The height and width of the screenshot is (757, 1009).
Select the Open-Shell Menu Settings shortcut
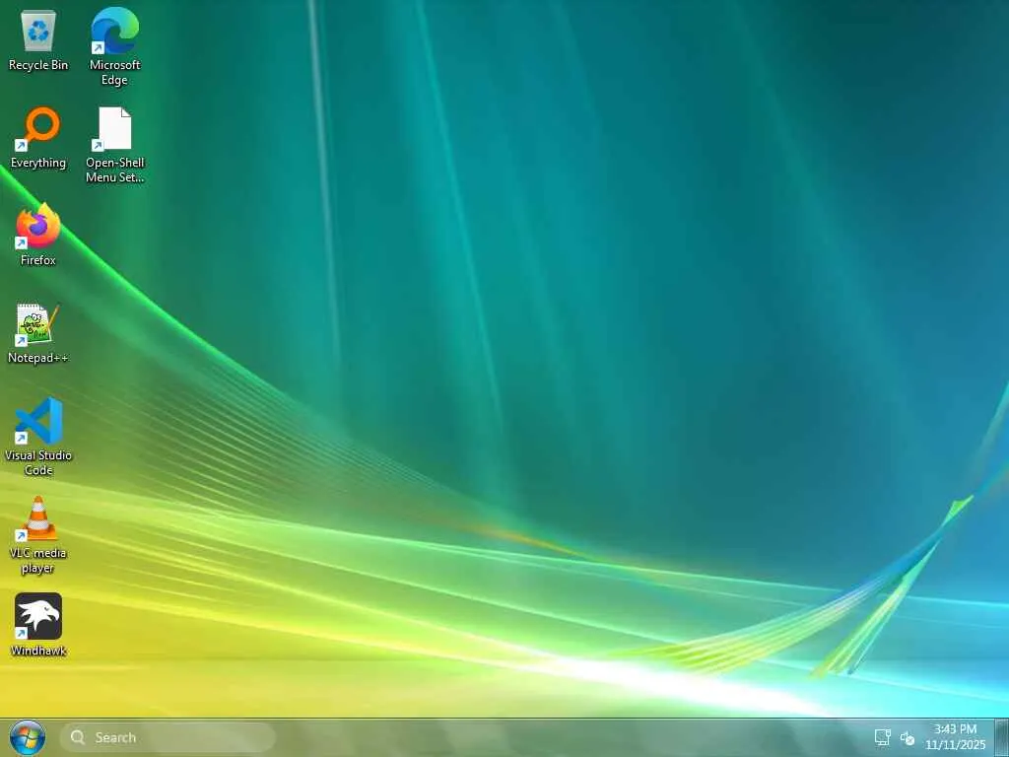pyautogui.click(x=114, y=145)
